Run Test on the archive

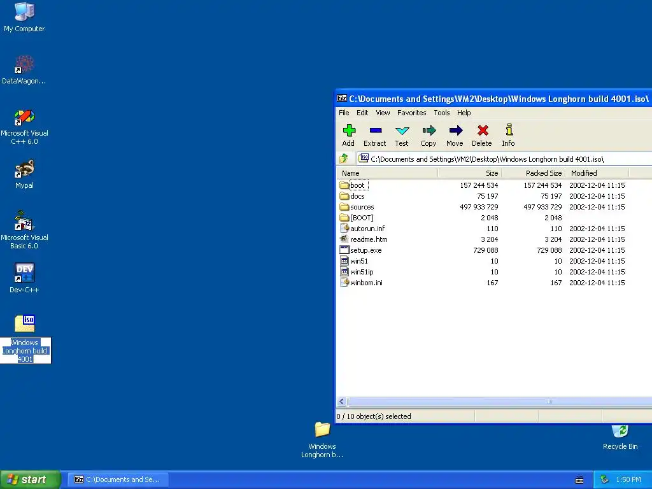(402, 136)
